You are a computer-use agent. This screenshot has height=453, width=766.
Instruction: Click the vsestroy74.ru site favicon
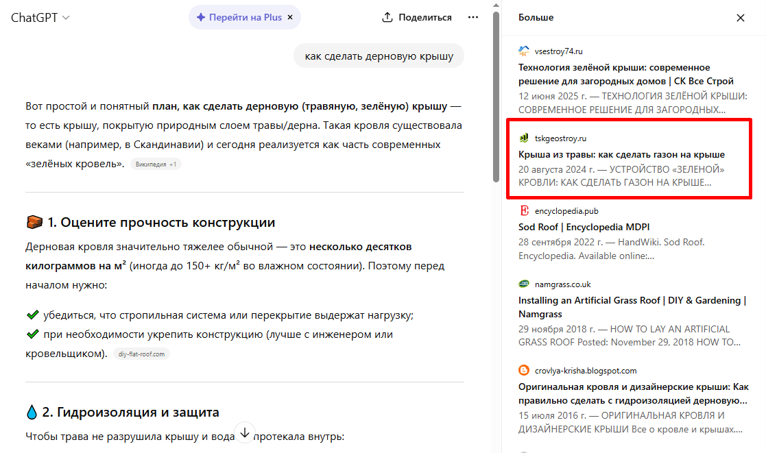point(524,51)
